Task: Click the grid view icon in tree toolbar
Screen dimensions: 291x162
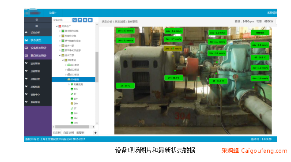Action: point(90,20)
